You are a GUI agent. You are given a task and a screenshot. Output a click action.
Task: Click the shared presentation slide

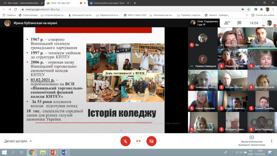[x=94, y=80]
